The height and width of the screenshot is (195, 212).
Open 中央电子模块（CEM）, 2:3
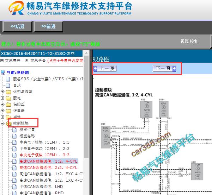pyautogui.click(x=44, y=149)
